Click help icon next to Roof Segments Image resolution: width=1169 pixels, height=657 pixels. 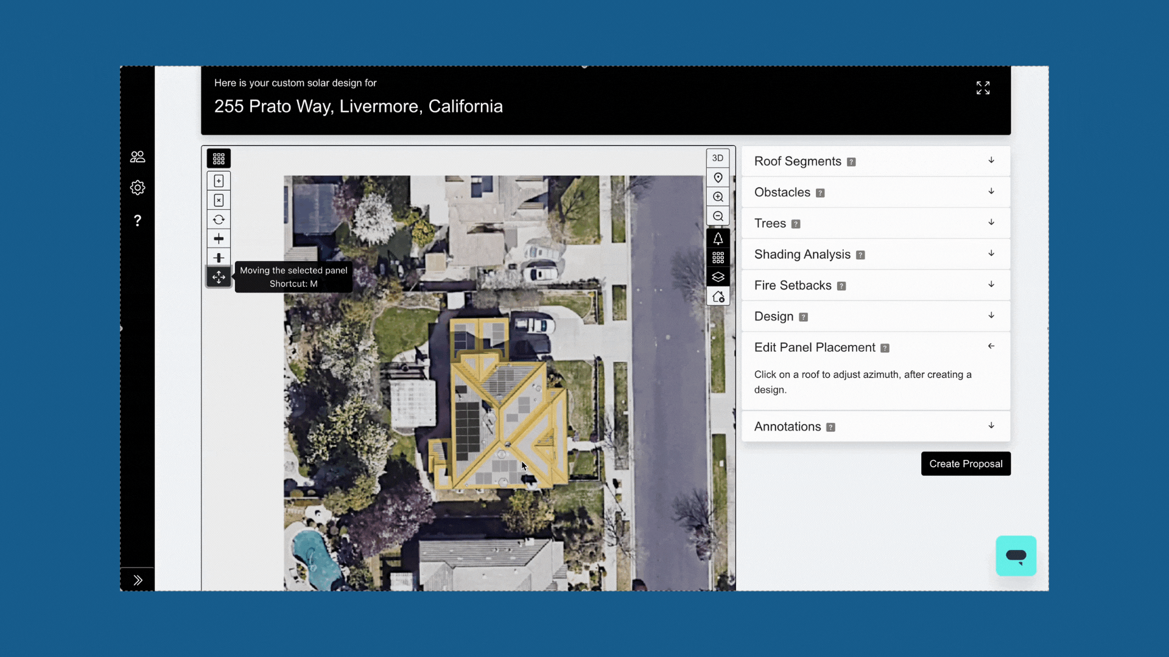pos(851,162)
